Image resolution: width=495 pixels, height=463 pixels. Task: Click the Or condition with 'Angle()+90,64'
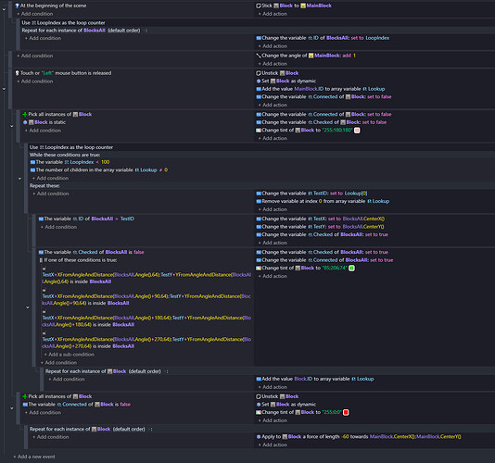pyautogui.click(x=146, y=300)
